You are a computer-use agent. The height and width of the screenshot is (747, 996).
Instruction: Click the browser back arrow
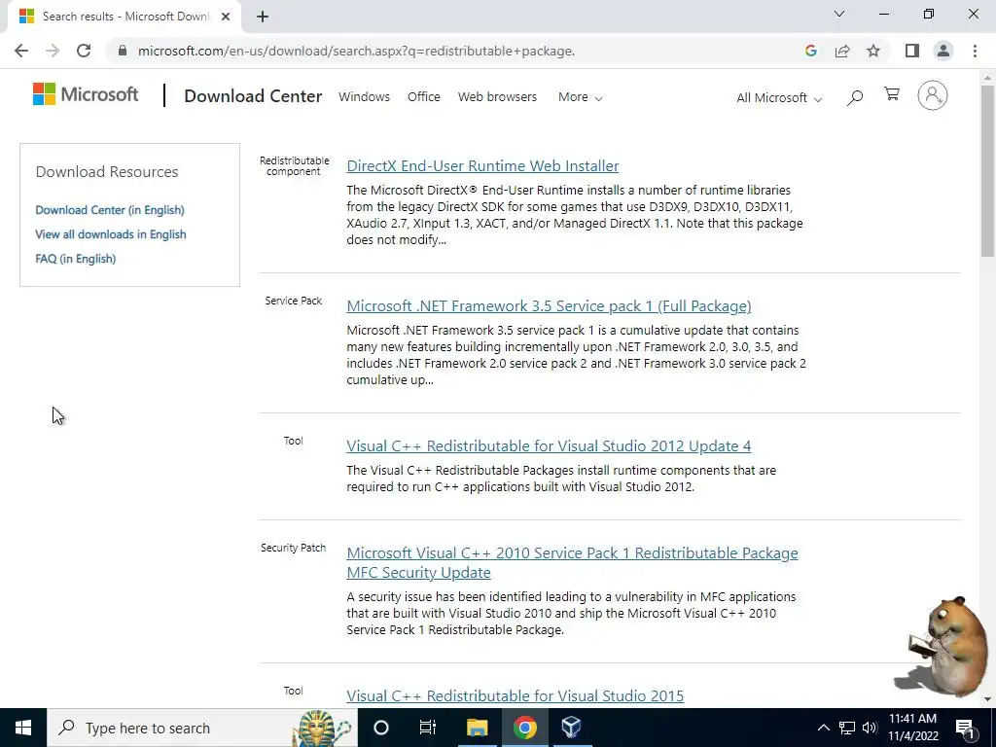click(21, 51)
